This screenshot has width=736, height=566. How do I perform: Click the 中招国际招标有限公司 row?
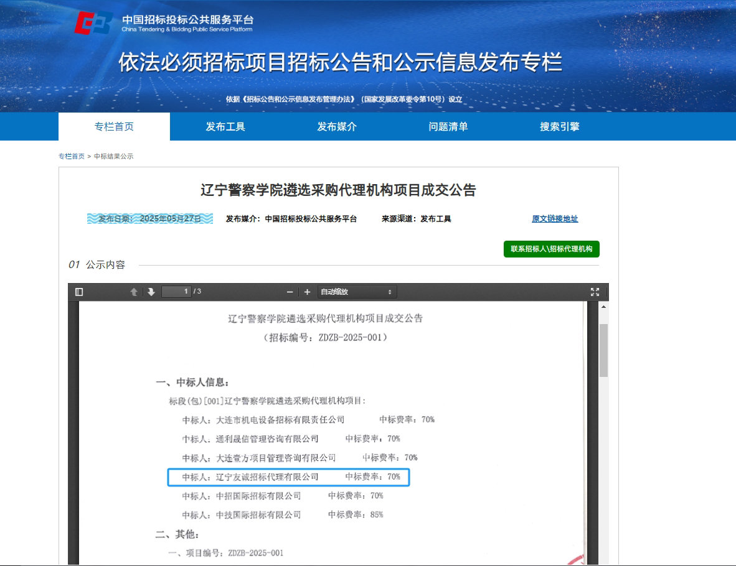(x=283, y=496)
